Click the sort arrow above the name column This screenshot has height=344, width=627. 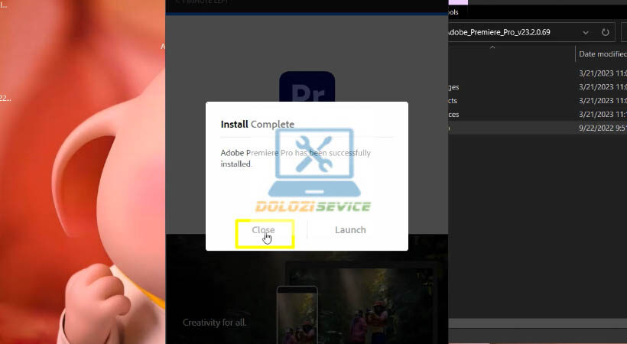pyautogui.click(x=492, y=47)
